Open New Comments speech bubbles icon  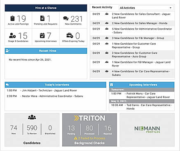pyautogui.click(x=66, y=18)
